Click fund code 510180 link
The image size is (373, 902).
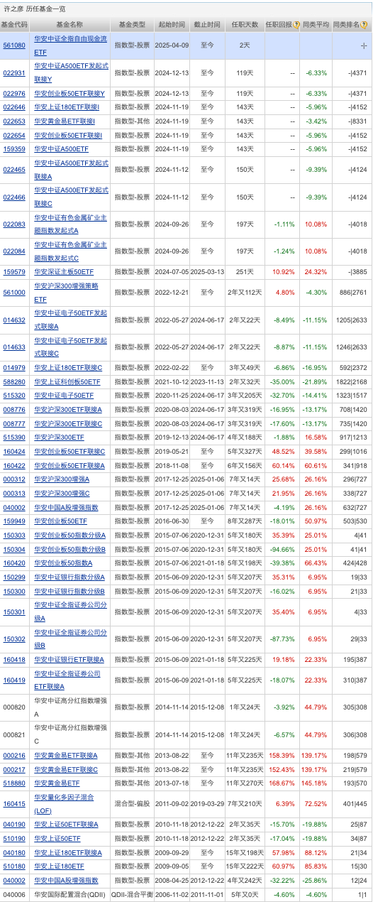[x=14, y=866]
